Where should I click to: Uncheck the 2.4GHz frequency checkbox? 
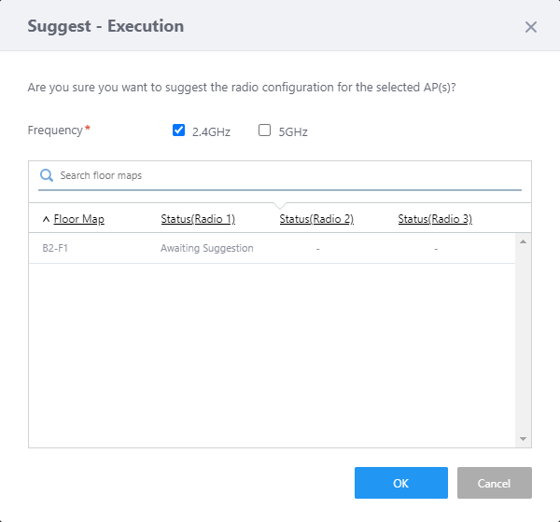click(179, 130)
